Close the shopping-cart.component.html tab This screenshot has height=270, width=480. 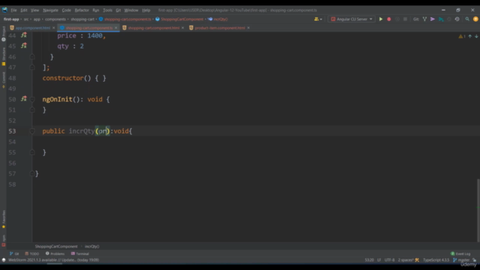click(183, 28)
